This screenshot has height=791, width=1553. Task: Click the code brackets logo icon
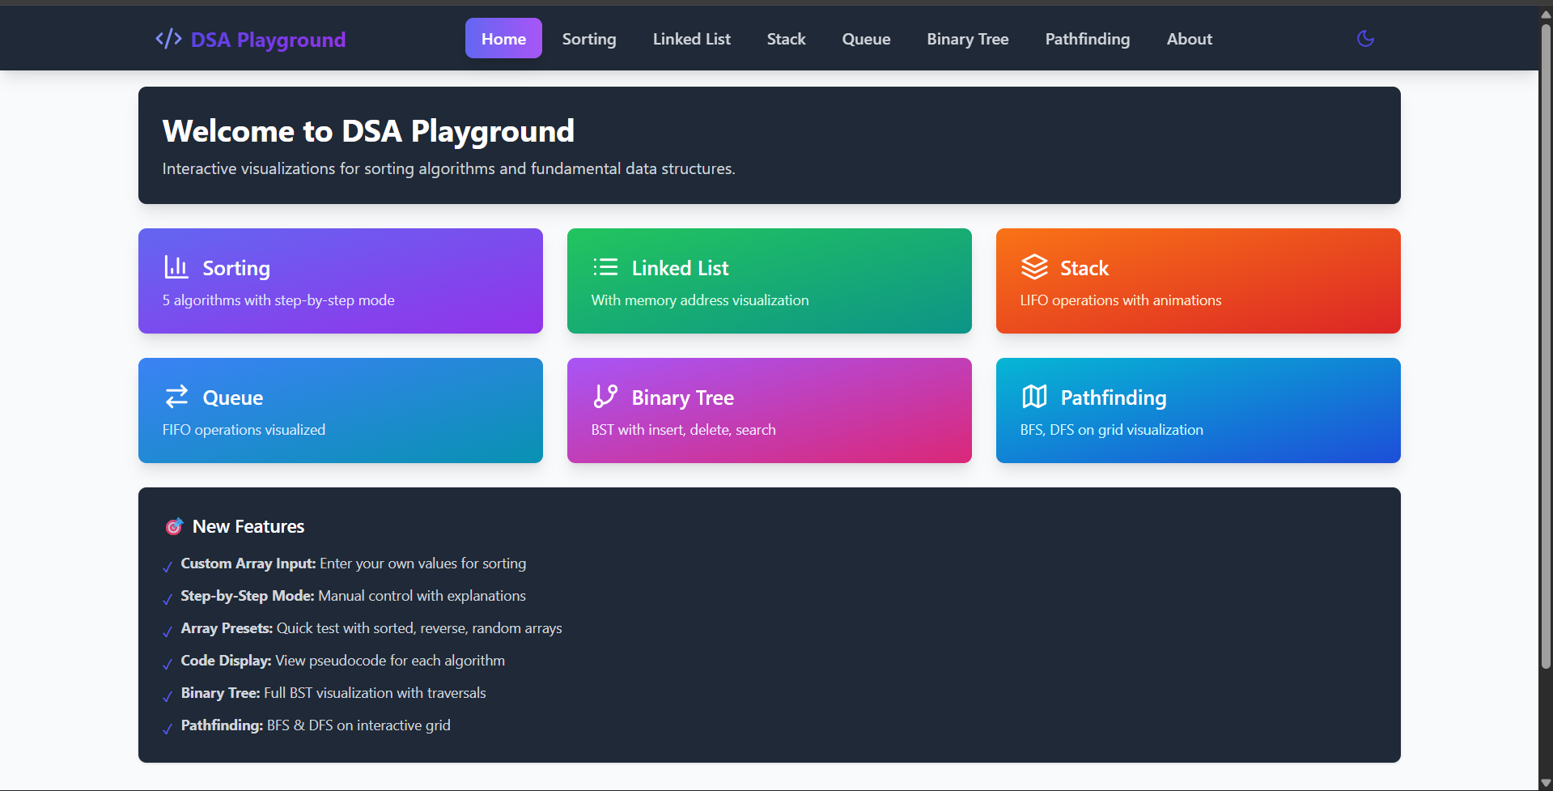point(167,38)
